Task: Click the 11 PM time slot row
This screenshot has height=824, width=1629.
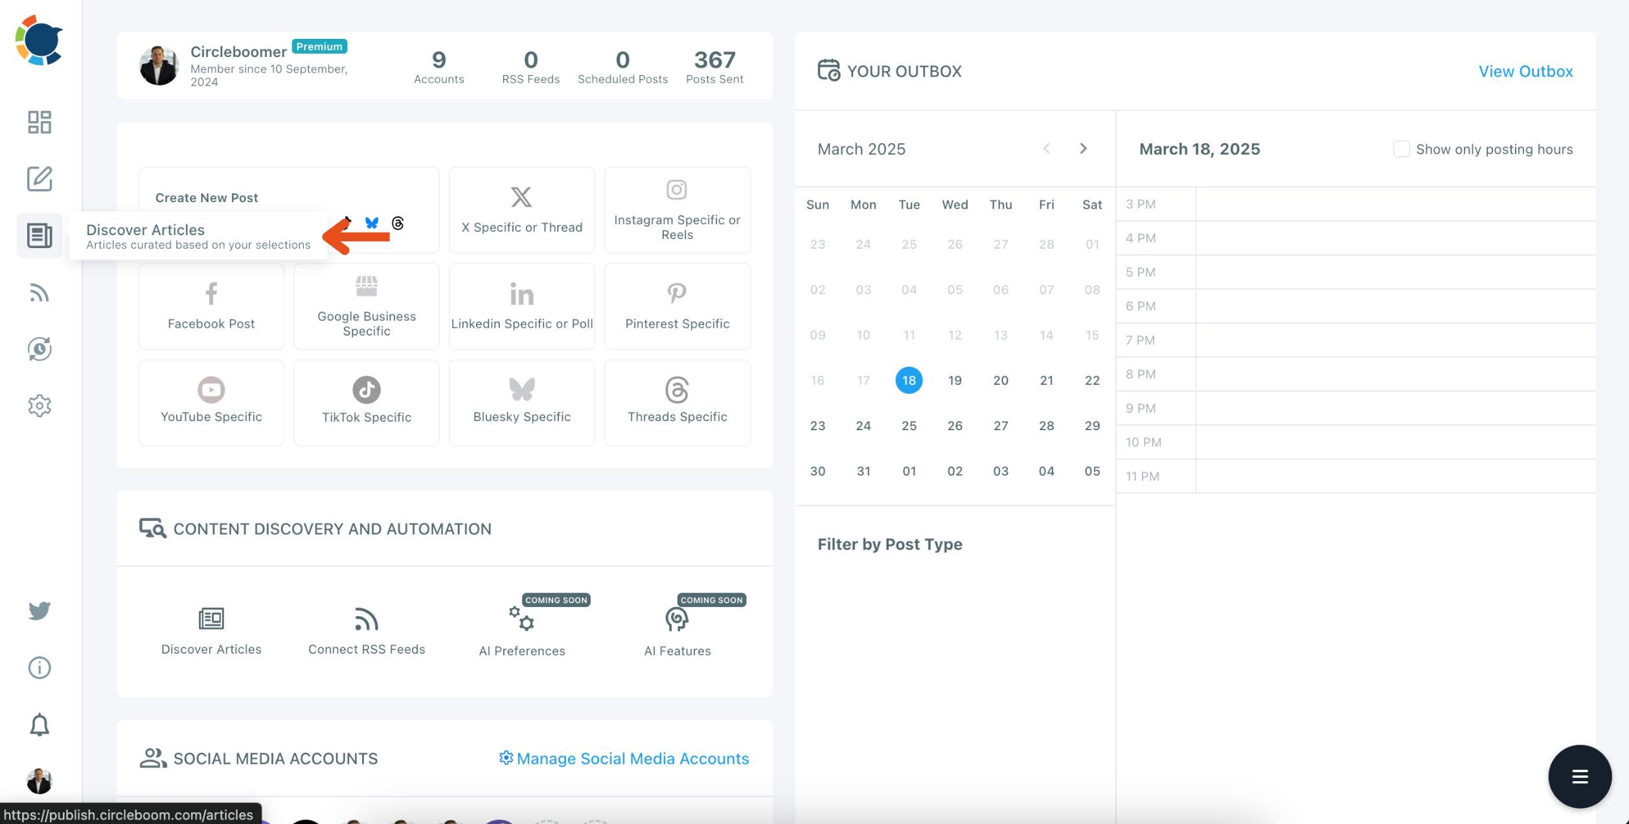Action: coord(1356,476)
